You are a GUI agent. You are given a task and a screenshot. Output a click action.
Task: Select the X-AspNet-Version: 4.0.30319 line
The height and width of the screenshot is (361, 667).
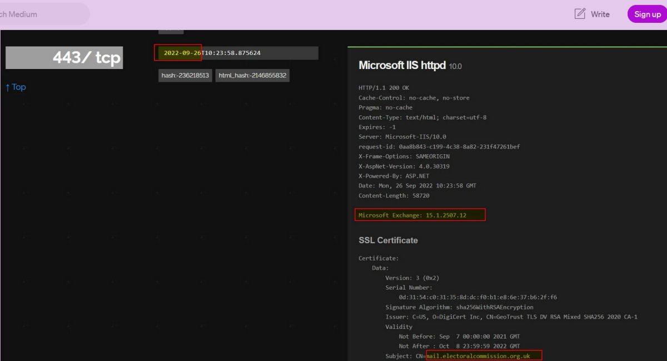404,166
